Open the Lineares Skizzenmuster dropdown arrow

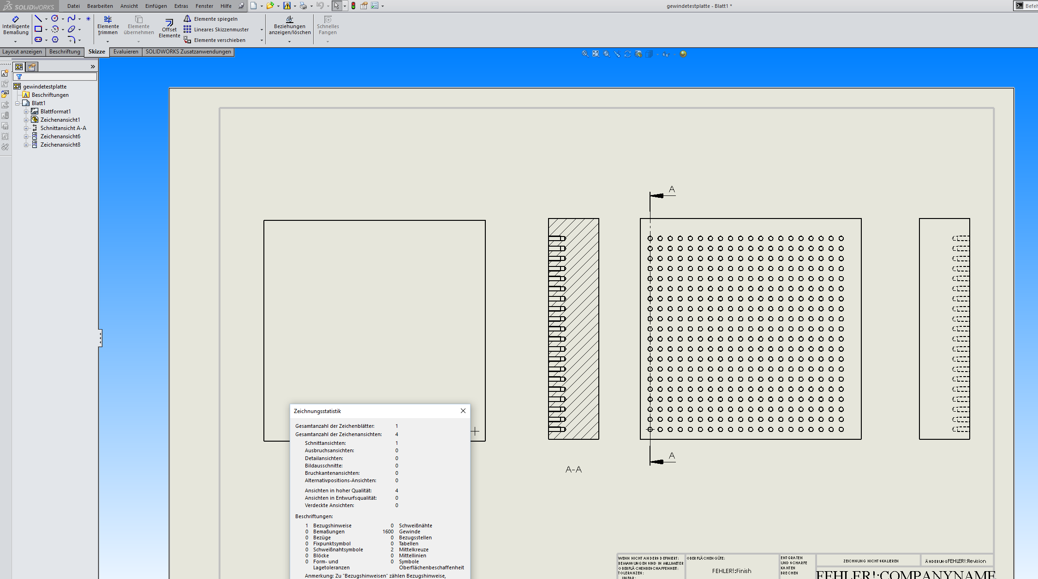[262, 30]
